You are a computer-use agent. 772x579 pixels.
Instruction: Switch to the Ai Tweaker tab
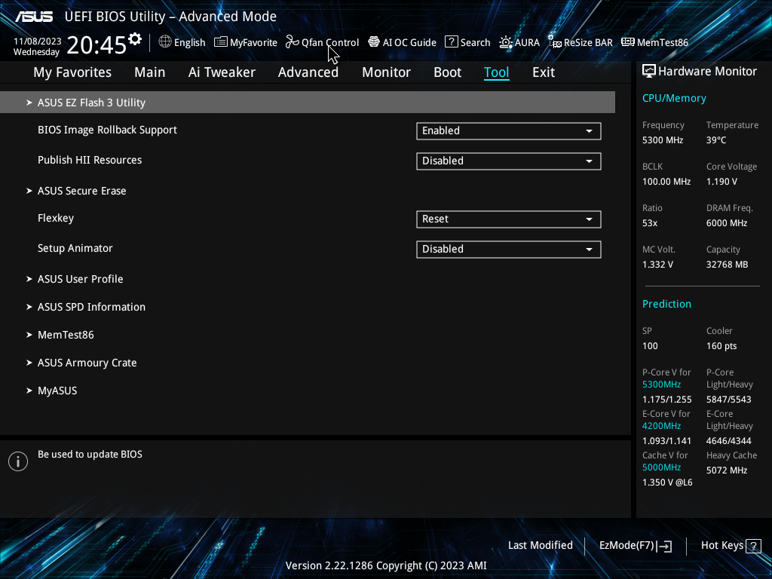[x=222, y=72]
